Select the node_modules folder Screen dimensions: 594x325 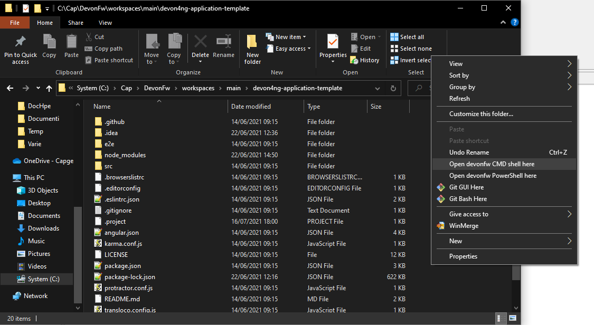(125, 155)
